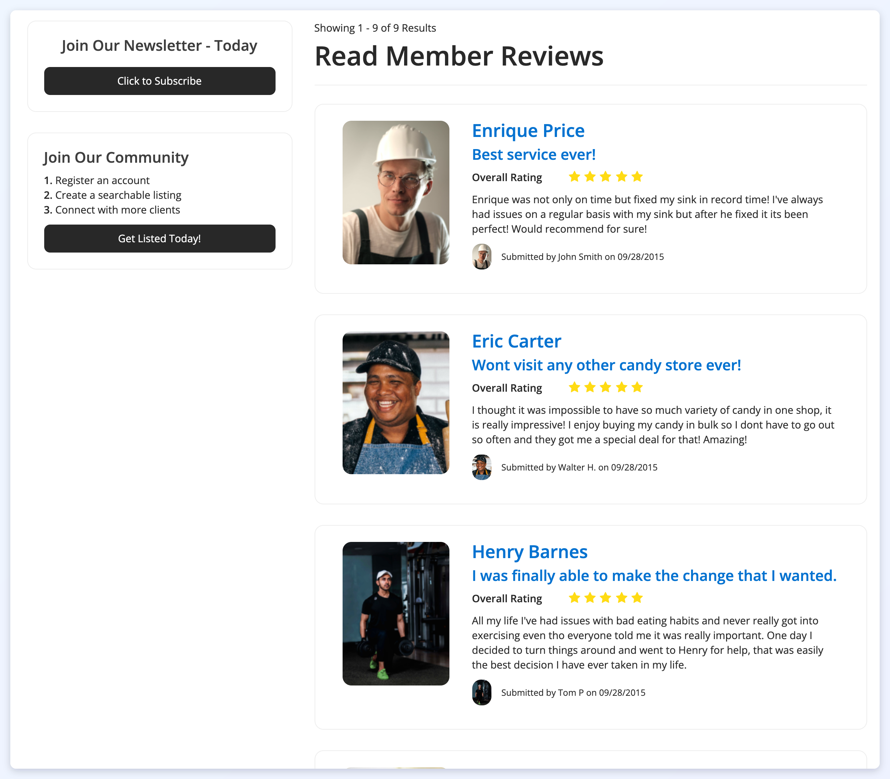
Task: Click 'Overall Rating' label in Enrique Price's review
Action: point(507,177)
